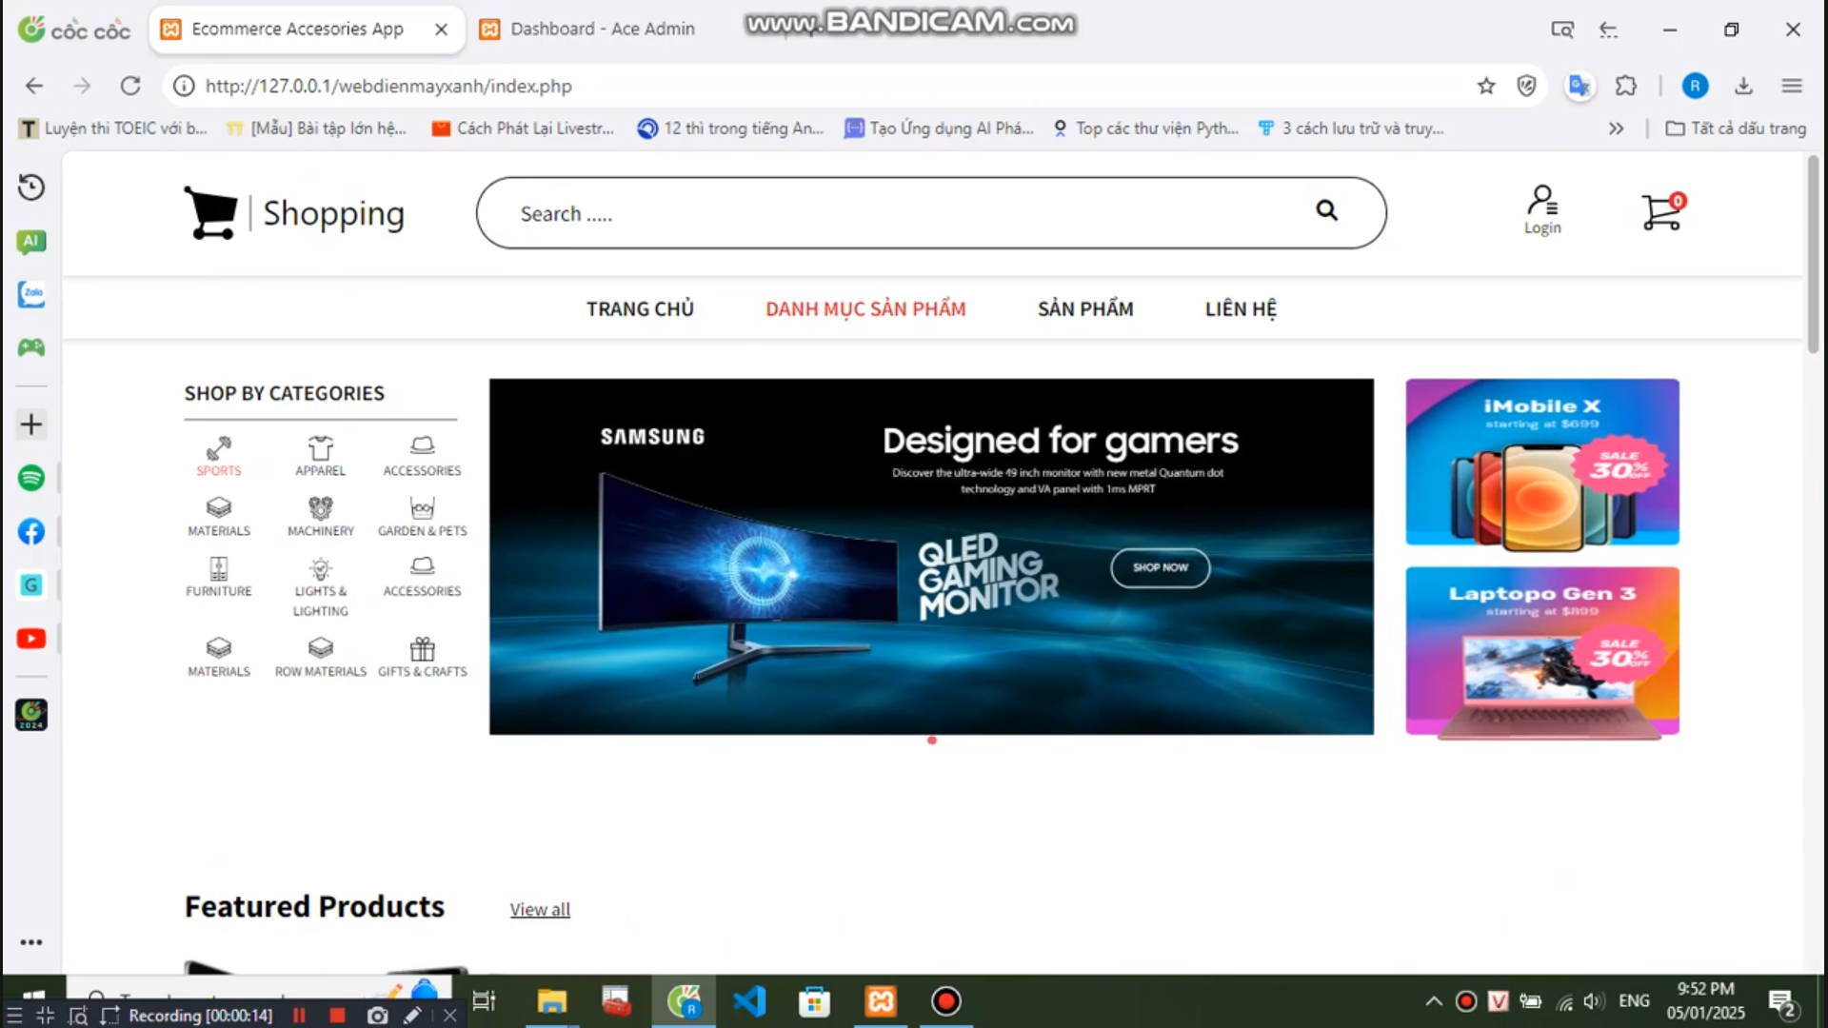Image resolution: width=1828 pixels, height=1028 pixels.
Task: Open the Luyện thi TOEIC bookmark
Action: [x=113, y=128]
